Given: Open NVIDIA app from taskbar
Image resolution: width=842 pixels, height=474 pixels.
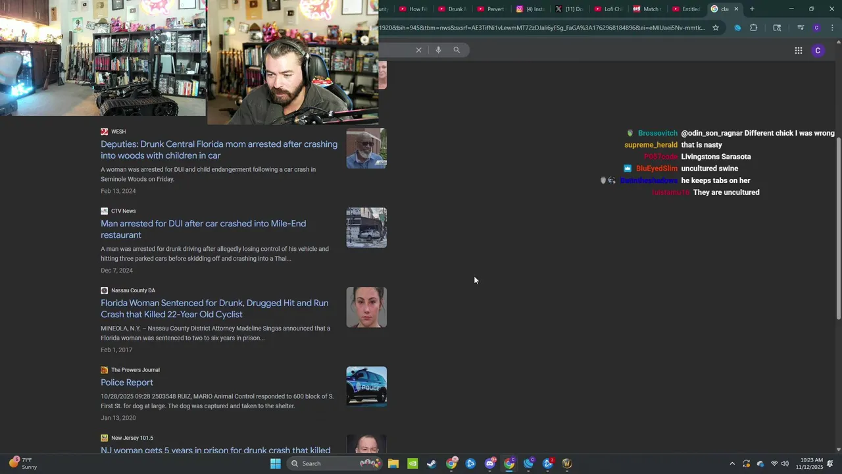Looking at the screenshot, I should click(412, 463).
